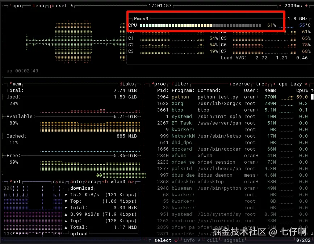Click the CPU total usage bar

pyautogui.click(x=200, y=26)
